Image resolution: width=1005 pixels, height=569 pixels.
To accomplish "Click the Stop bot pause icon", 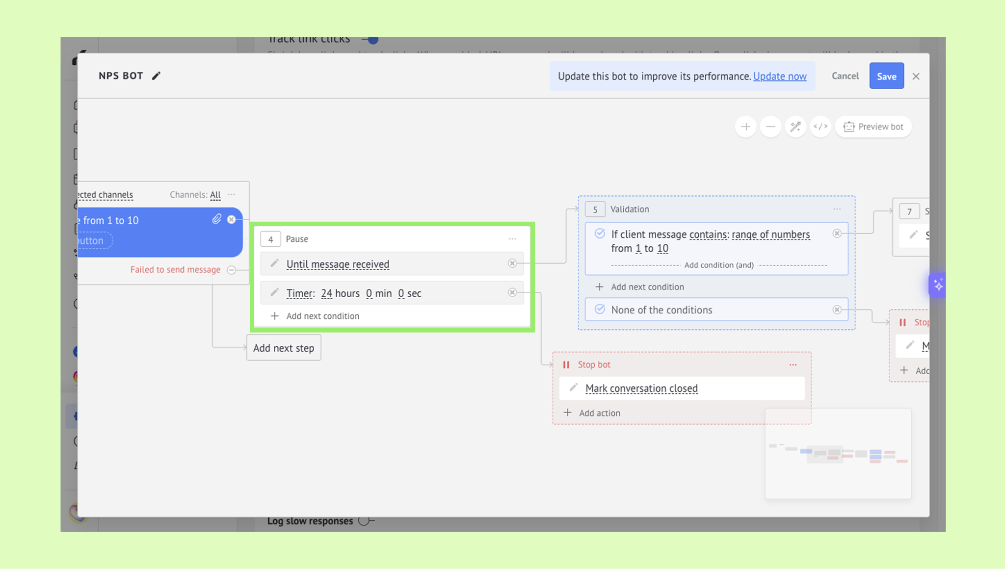I will 566,364.
